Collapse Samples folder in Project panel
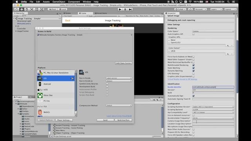Image resolution: width=251 pixels, height=141 pixels. coord(18,114)
